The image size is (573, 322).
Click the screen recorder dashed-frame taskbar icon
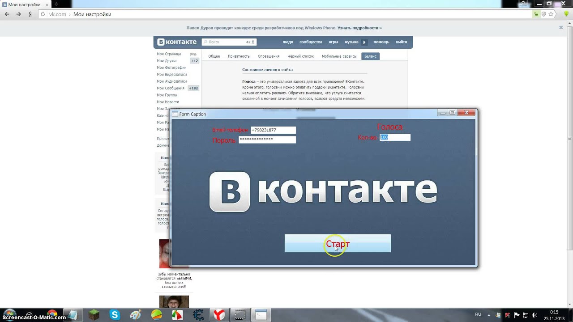[x=240, y=315]
